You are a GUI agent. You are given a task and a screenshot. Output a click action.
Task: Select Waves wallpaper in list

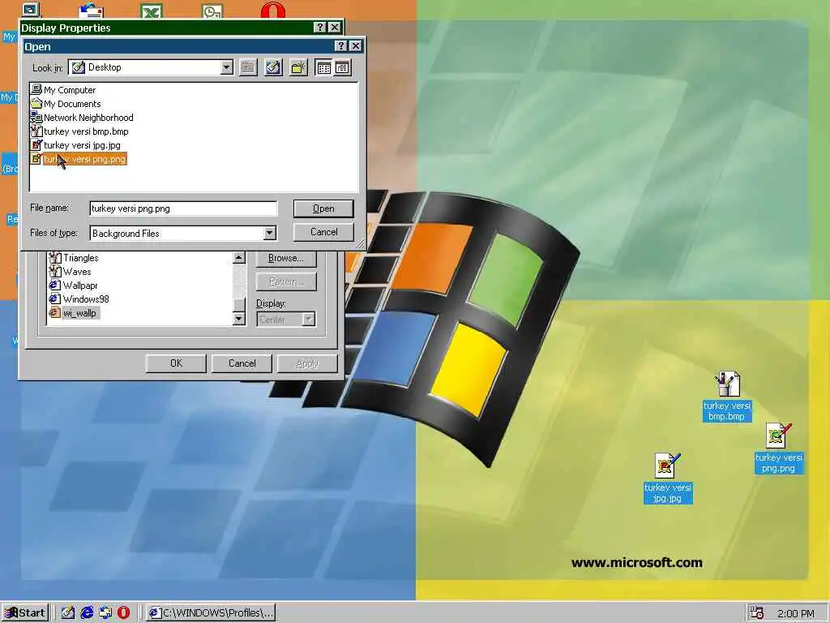[x=71, y=272]
